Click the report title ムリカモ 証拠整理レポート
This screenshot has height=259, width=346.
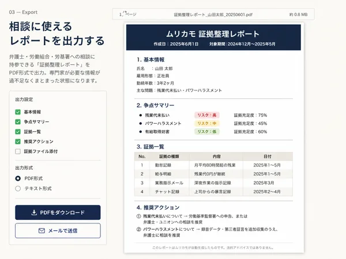pos(213,34)
